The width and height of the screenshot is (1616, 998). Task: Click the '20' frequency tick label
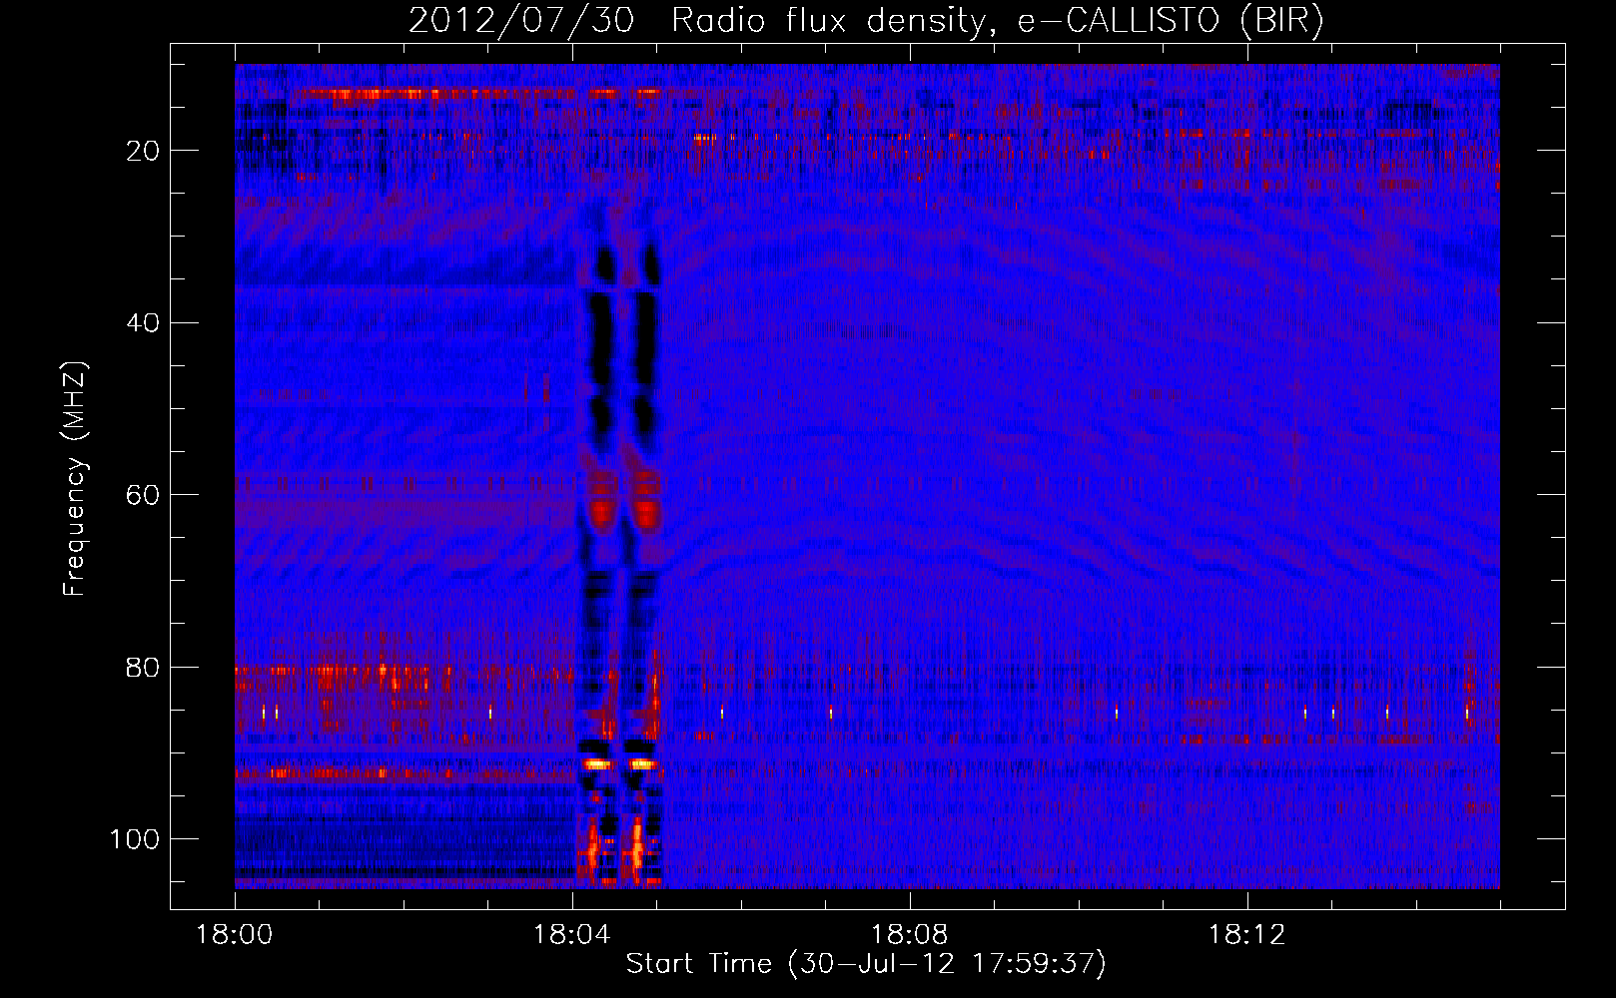[144, 151]
